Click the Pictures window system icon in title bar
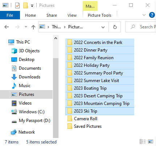156x146 pixels. 5,5
